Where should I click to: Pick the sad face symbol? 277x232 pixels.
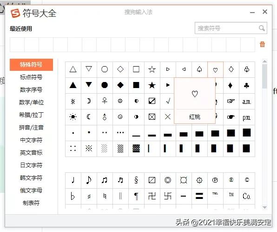[120, 117]
